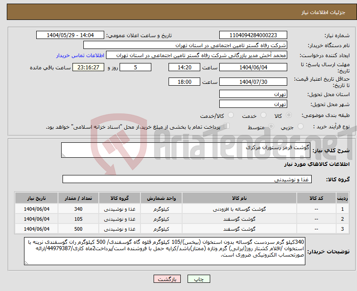Click the remaining days field showing 5
This screenshot has width=357, height=291.
[135, 67]
